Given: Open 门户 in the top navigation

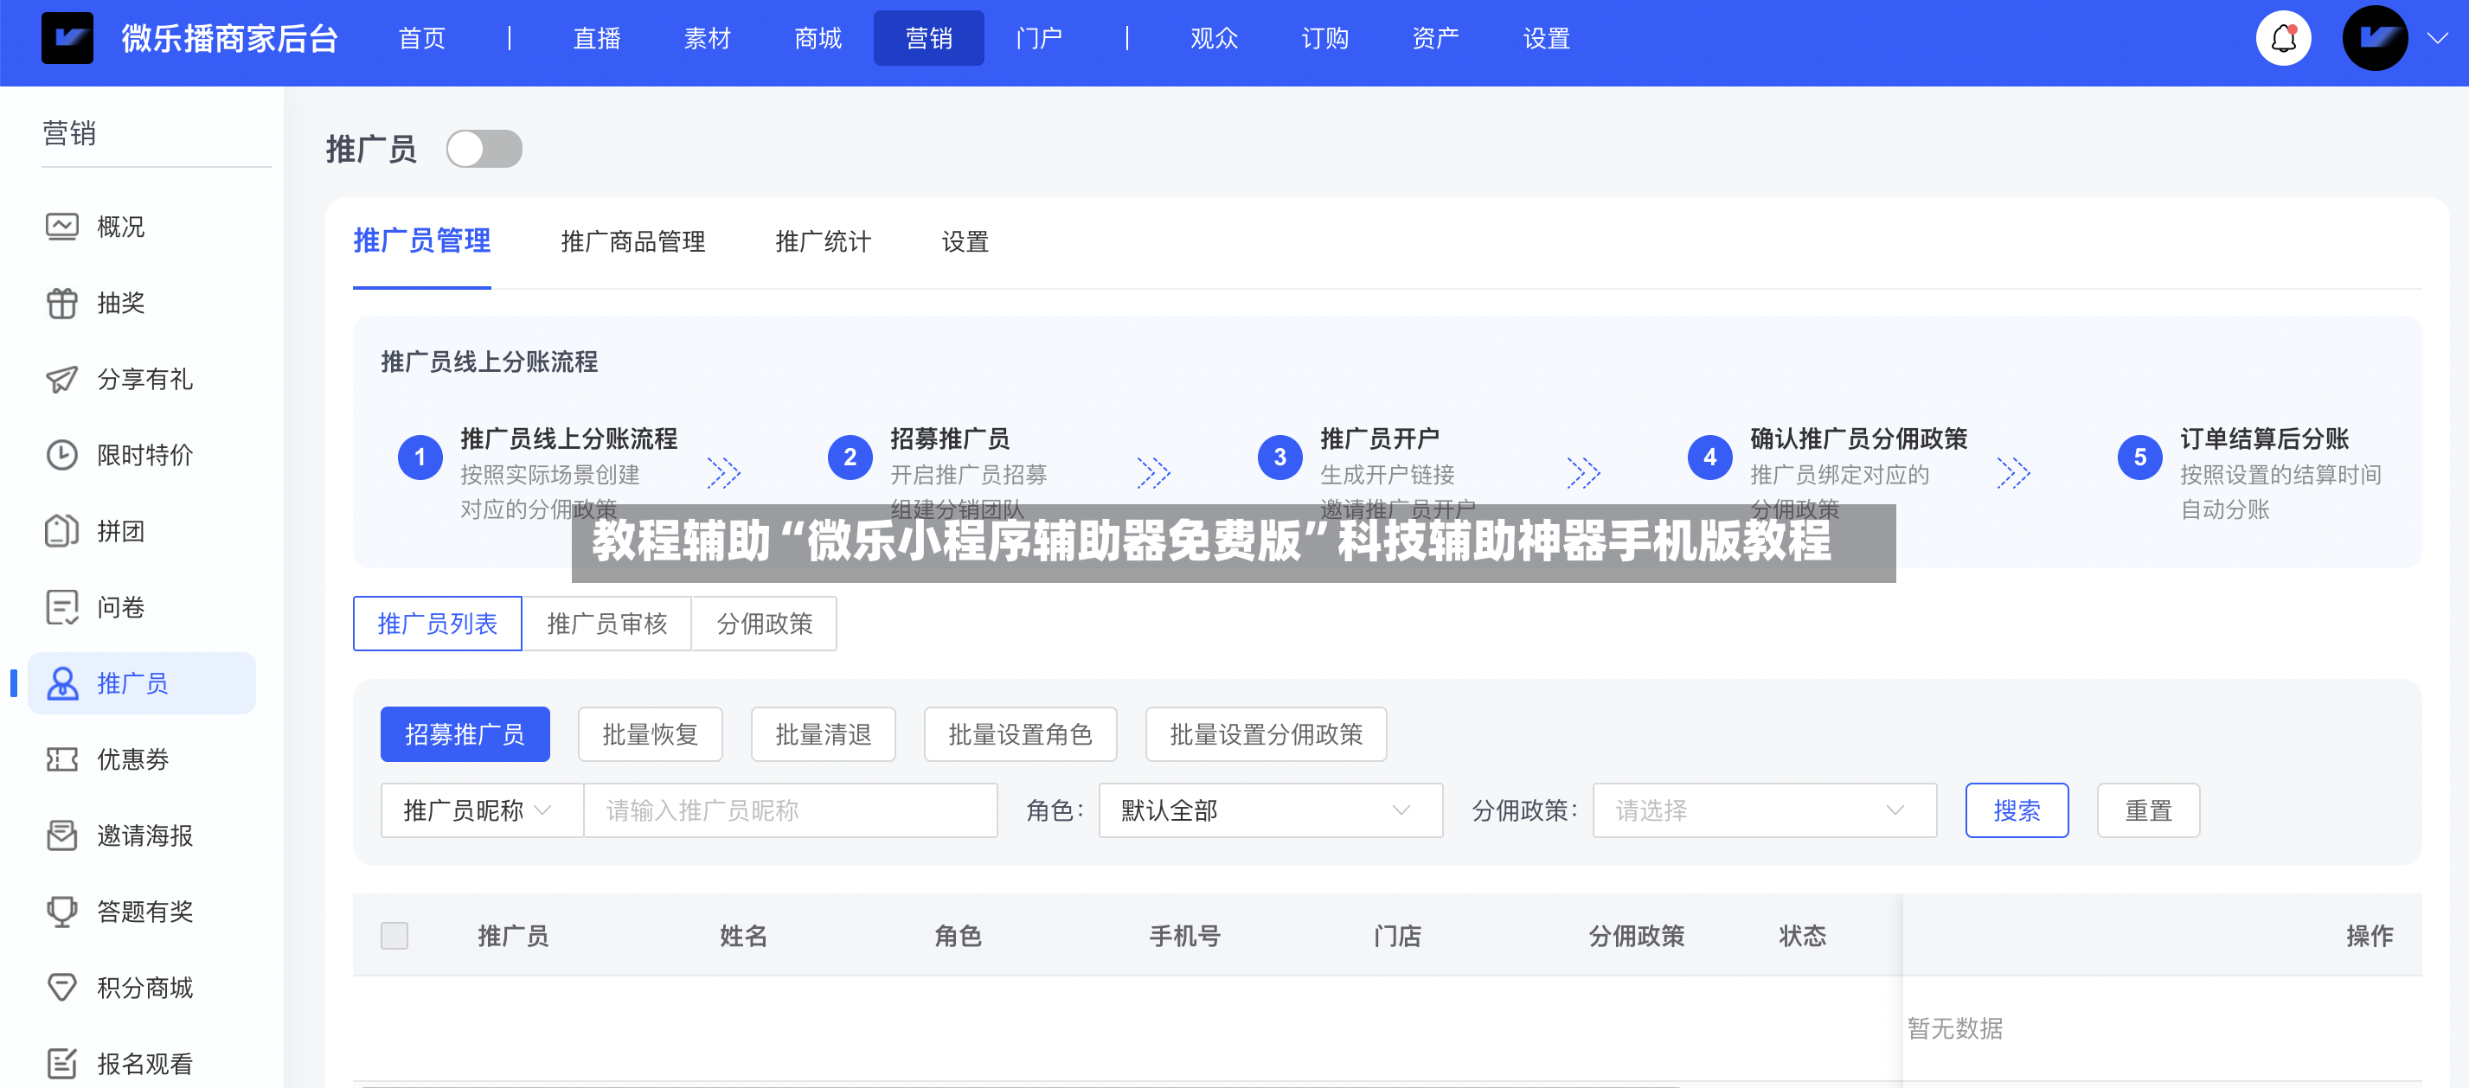Looking at the screenshot, I should click(1039, 38).
